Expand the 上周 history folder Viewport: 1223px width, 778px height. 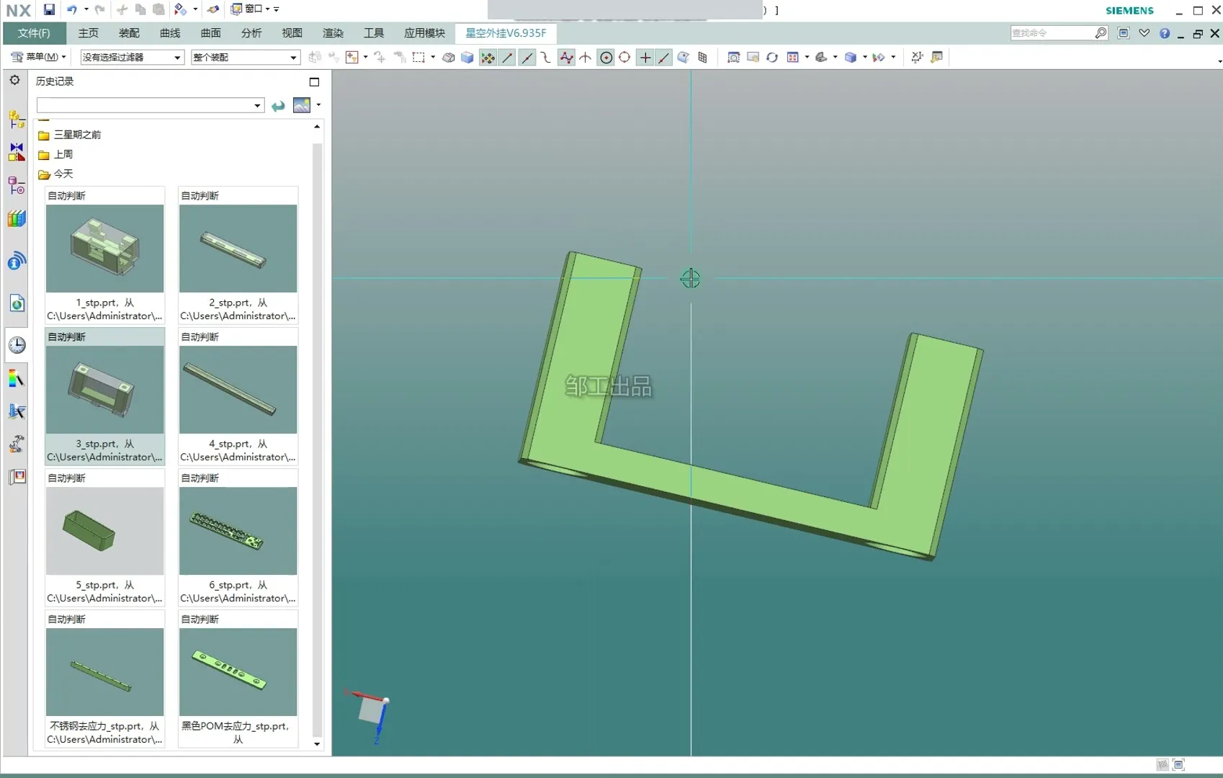click(x=63, y=154)
